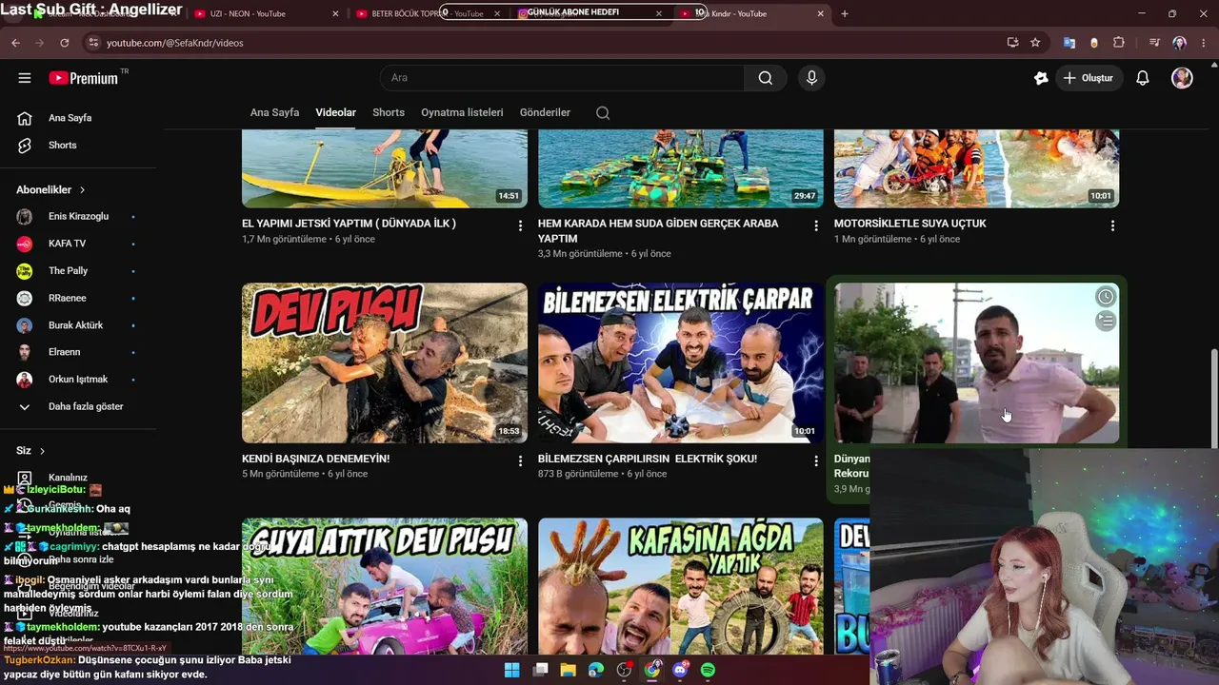Open a new browser tab with the plus button
Viewport: 1219px width, 685px height.
[x=845, y=13]
